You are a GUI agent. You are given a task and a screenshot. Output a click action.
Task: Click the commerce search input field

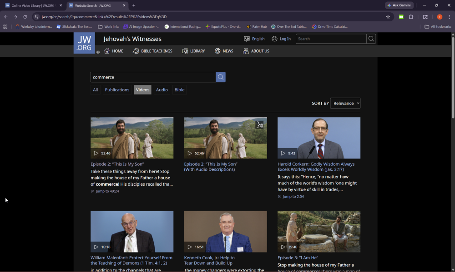pos(153,77)
